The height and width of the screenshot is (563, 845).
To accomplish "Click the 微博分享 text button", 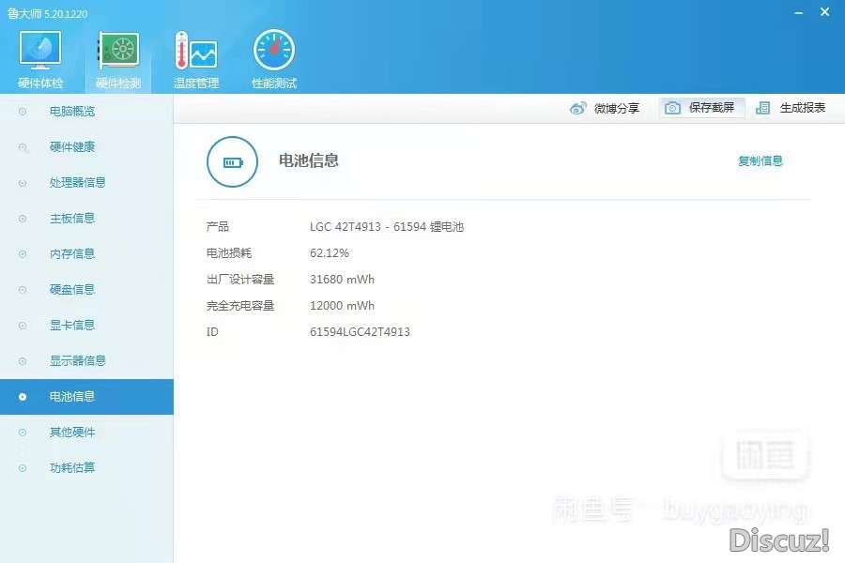I will pos(617,108).
